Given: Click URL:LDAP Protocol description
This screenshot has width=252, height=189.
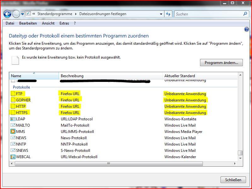Looking at the screenshot, I should [77, 119].
